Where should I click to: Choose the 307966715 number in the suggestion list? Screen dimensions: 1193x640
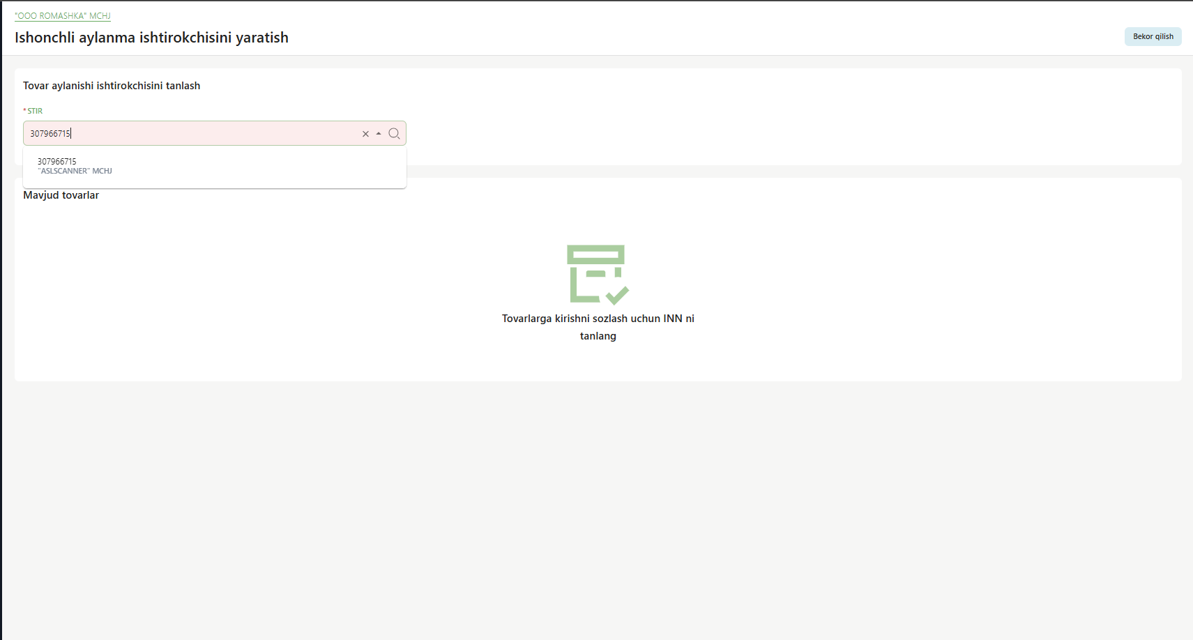coord(57,161)
